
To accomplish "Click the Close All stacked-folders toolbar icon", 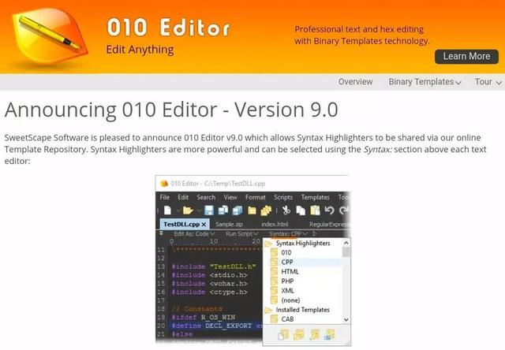I will tap(266, 210).
